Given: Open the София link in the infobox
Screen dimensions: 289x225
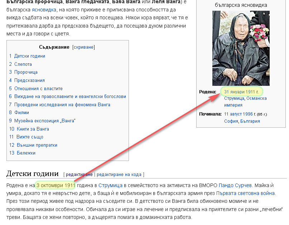Looking at the screenshot, I should click(x=229, y=122).
